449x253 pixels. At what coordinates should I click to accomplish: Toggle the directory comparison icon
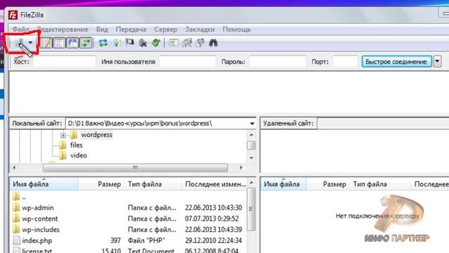pyautogui.click(x=187, y=43)
